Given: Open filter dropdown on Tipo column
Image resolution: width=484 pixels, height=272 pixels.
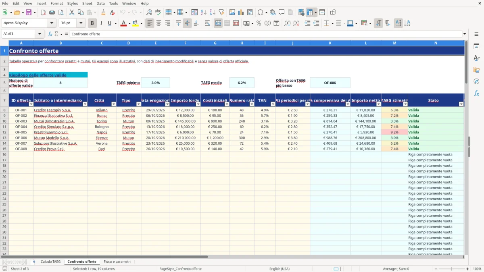Looking at the screenshot, I should (x=138, y=104).
